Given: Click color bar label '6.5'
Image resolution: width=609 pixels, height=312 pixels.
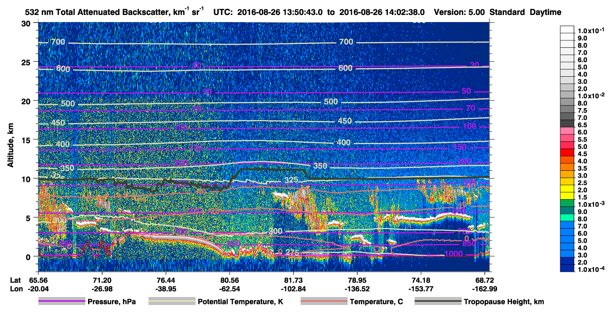Looking at the screenshot, I should [582, 125].
